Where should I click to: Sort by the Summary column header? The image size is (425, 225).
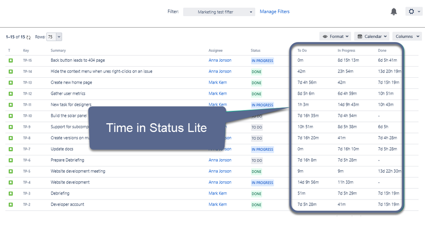point(58,51)
